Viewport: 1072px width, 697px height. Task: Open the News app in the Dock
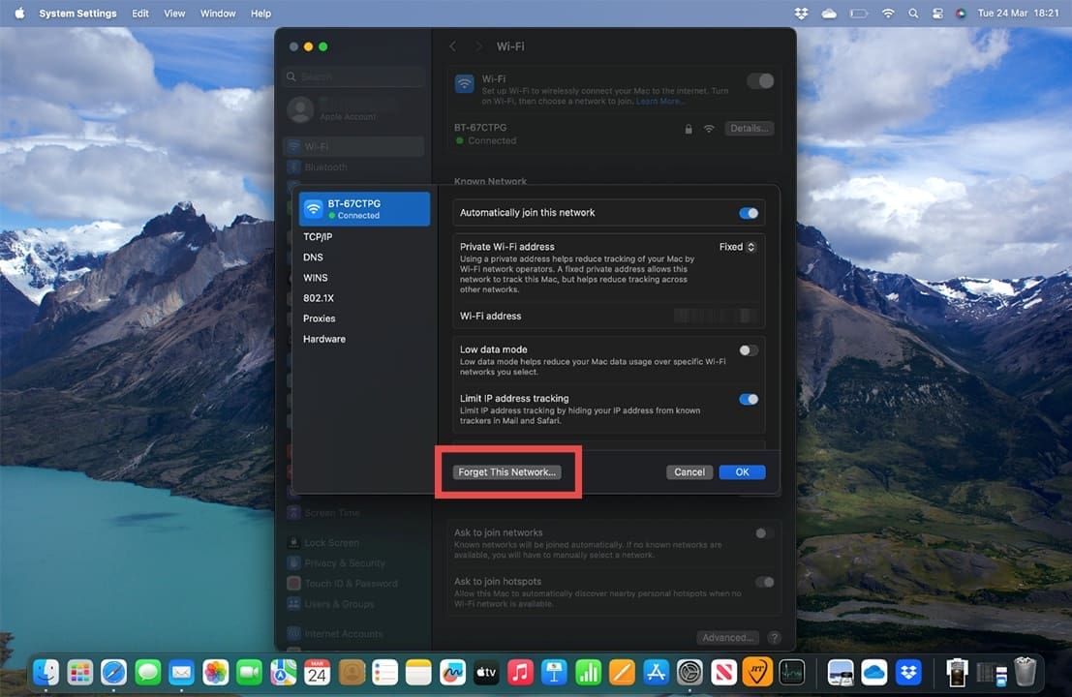(x=723, y=673)
